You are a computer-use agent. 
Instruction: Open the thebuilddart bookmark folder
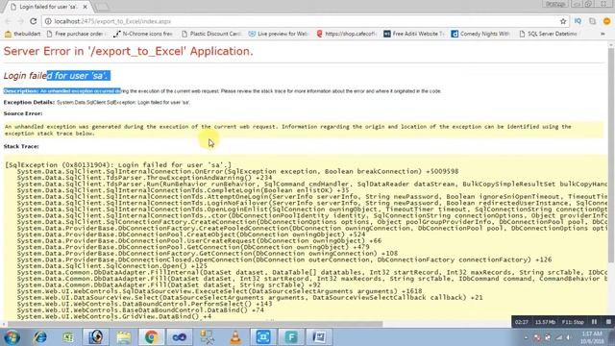click(23, 34)
